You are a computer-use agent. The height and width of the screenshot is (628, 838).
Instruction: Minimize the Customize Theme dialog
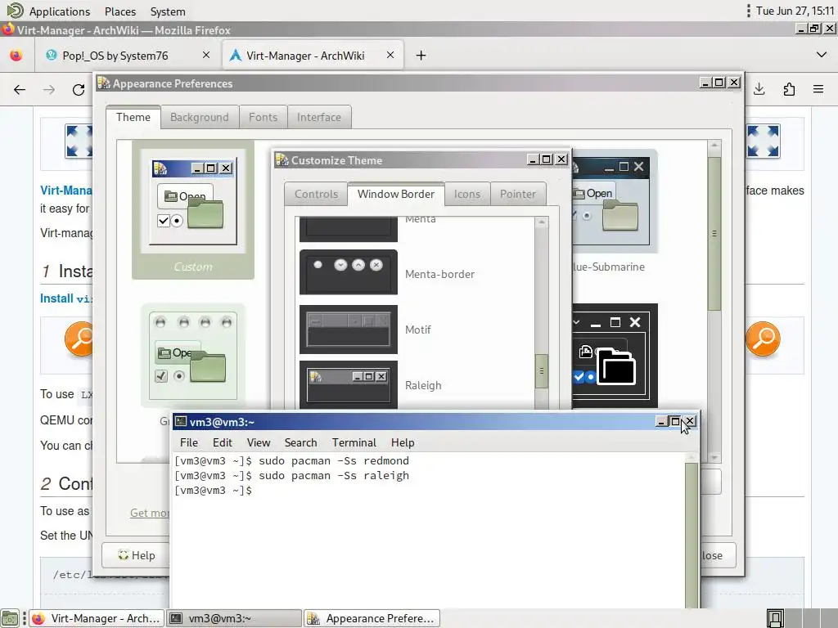click(532, 159)
